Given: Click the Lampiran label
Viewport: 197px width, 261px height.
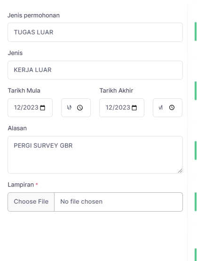Looking at the screenshot, I should tap(21, 185).
